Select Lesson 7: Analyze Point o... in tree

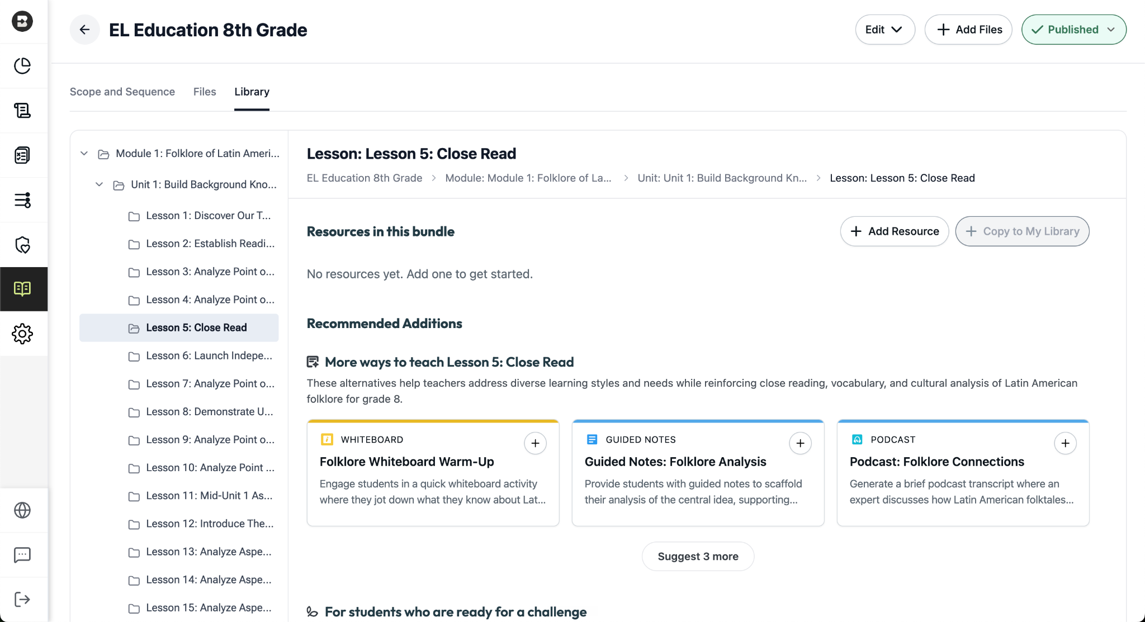[x=179, y=383]
